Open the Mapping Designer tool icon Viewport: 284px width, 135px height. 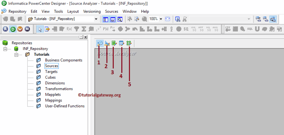click(129, 43)
